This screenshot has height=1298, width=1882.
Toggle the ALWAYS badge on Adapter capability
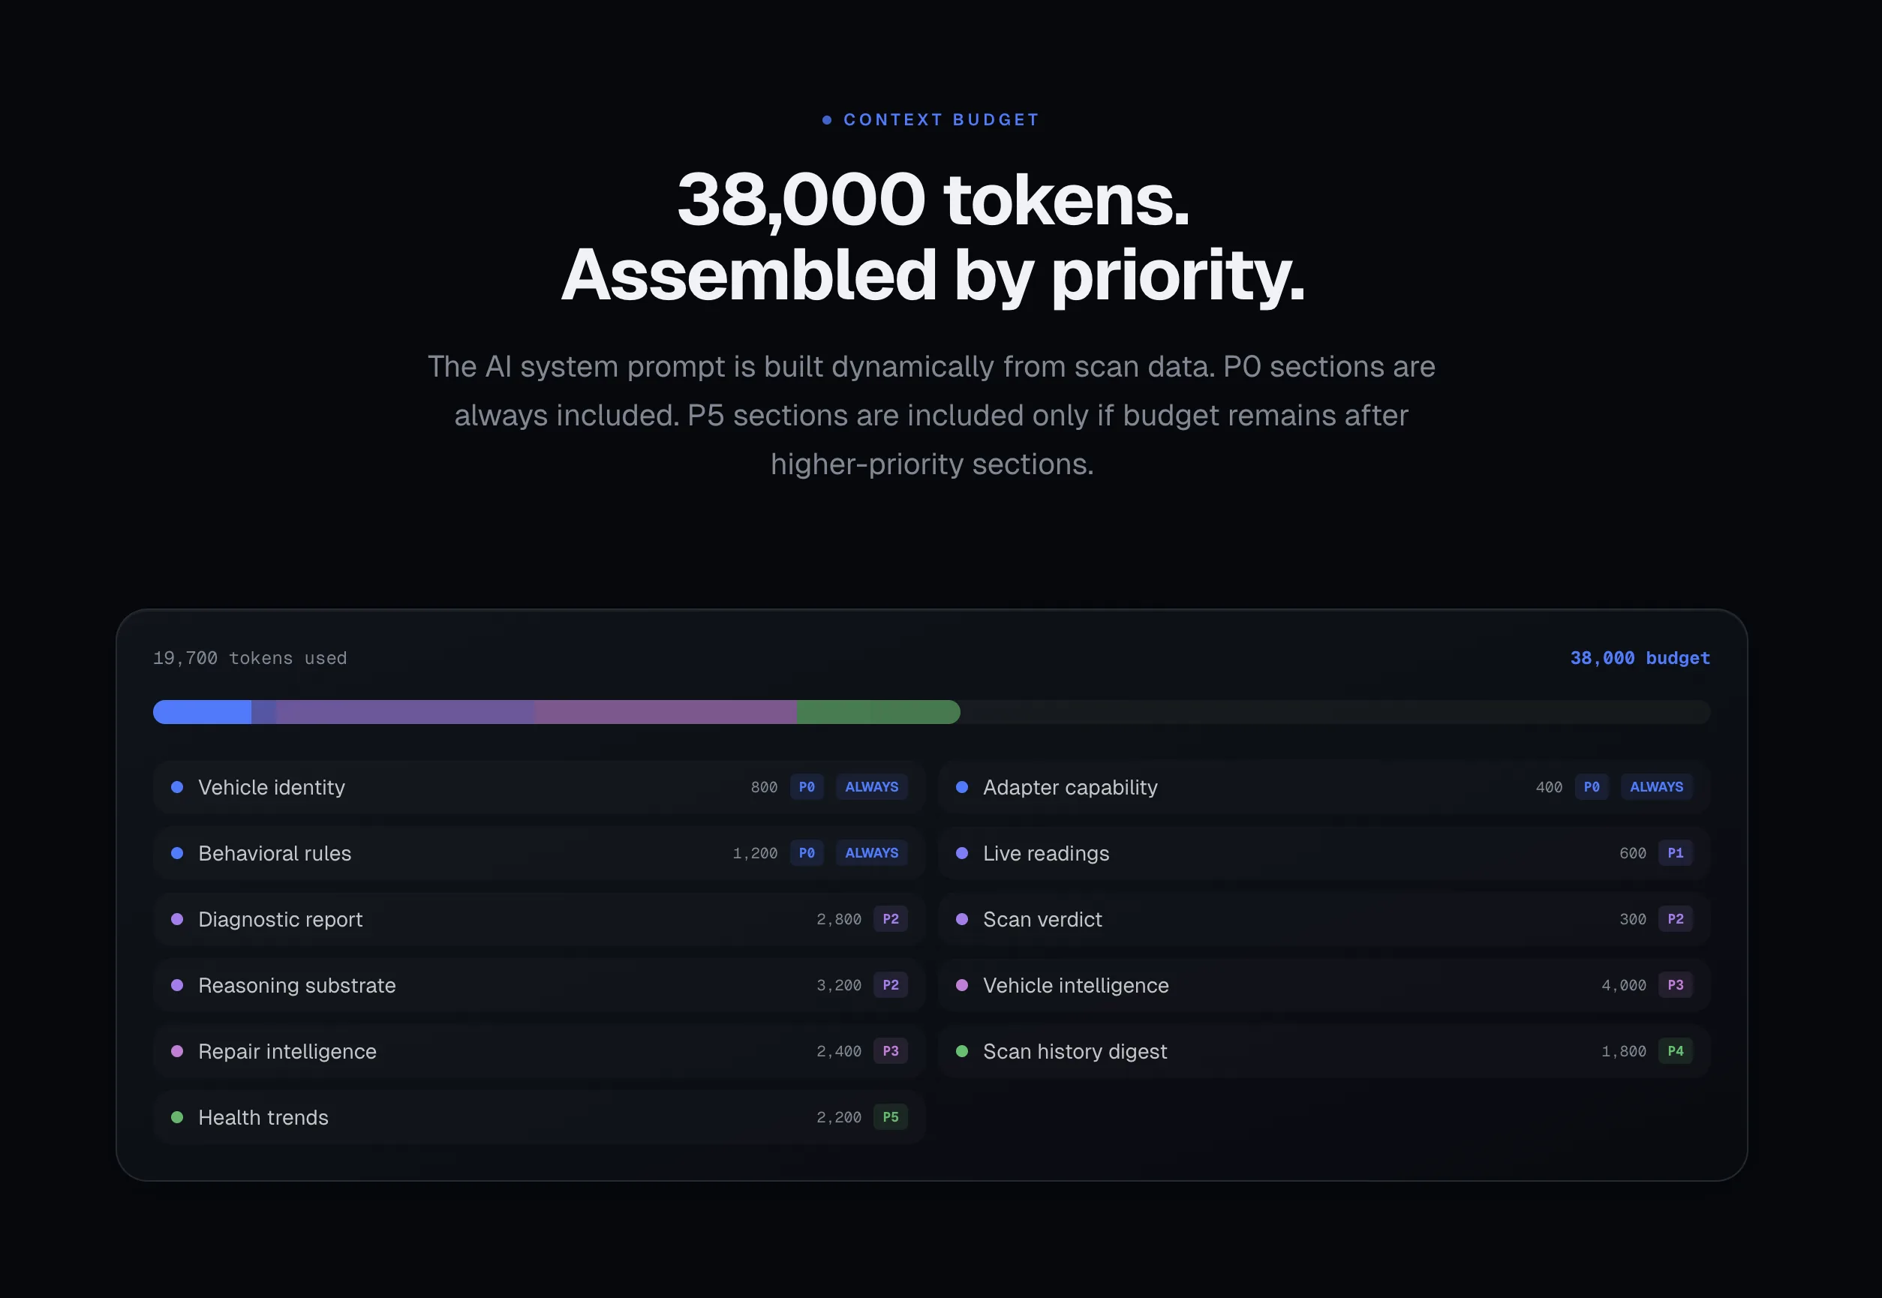pyautogui.click(x=1657, y=786)
